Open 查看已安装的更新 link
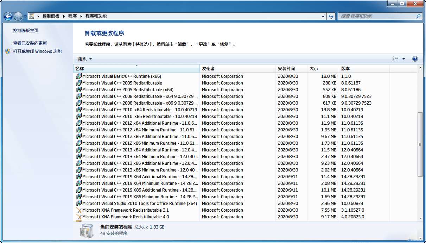Viewport: 426px width, 243px height. pos(30,43)
